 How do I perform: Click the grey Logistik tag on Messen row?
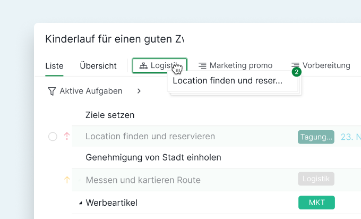pos(316,179)
